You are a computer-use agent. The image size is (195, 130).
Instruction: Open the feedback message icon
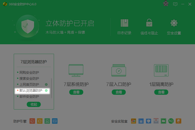[x=175, y=4]
